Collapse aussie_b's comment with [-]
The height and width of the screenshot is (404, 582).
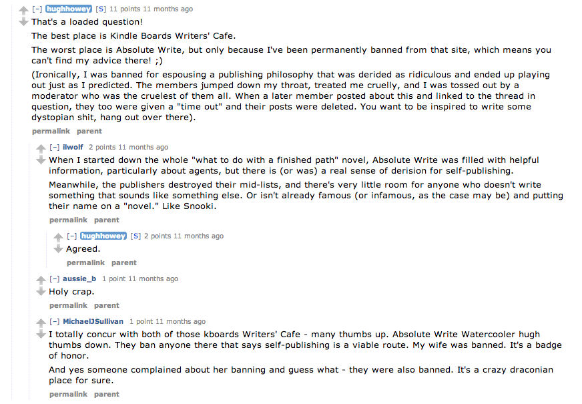click(55, 279)
